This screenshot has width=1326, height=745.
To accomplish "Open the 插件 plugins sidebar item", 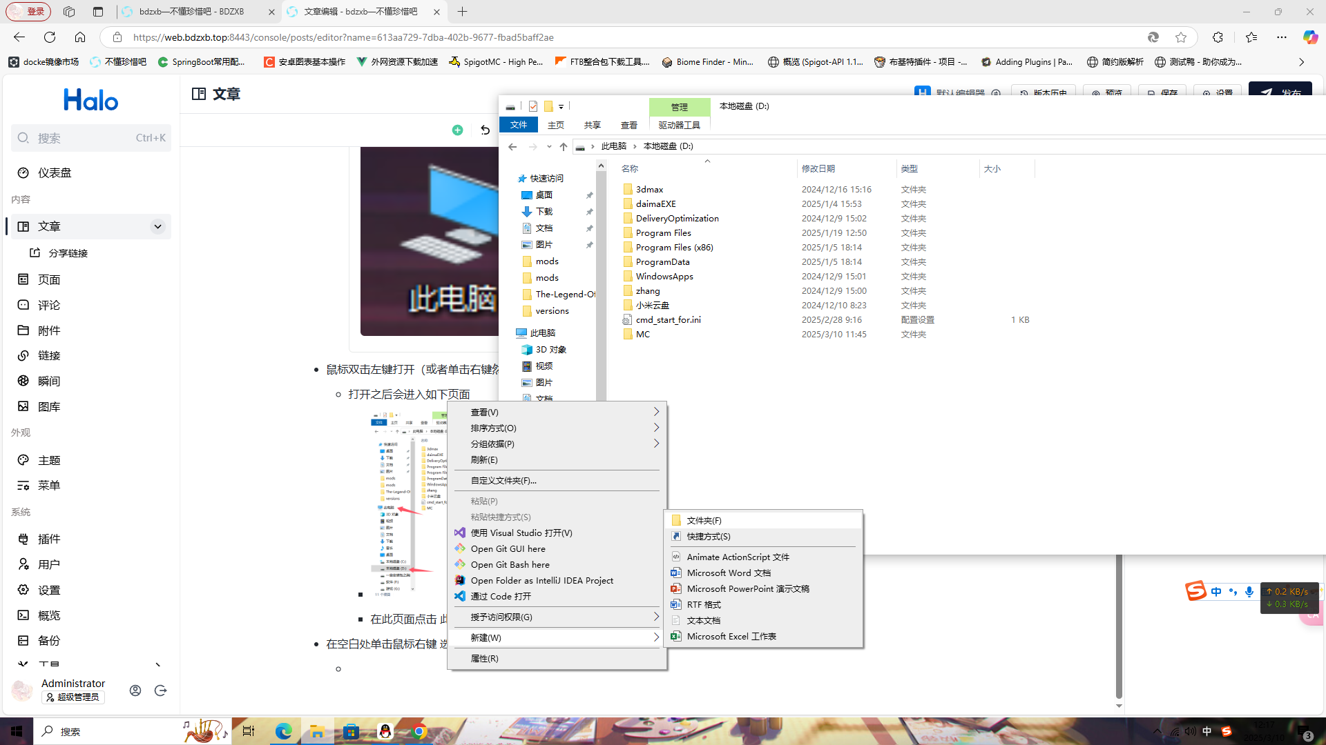I will 49,539.
